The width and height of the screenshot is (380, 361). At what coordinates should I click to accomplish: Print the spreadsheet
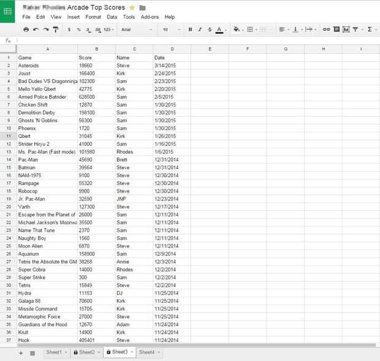pos(26,29)
